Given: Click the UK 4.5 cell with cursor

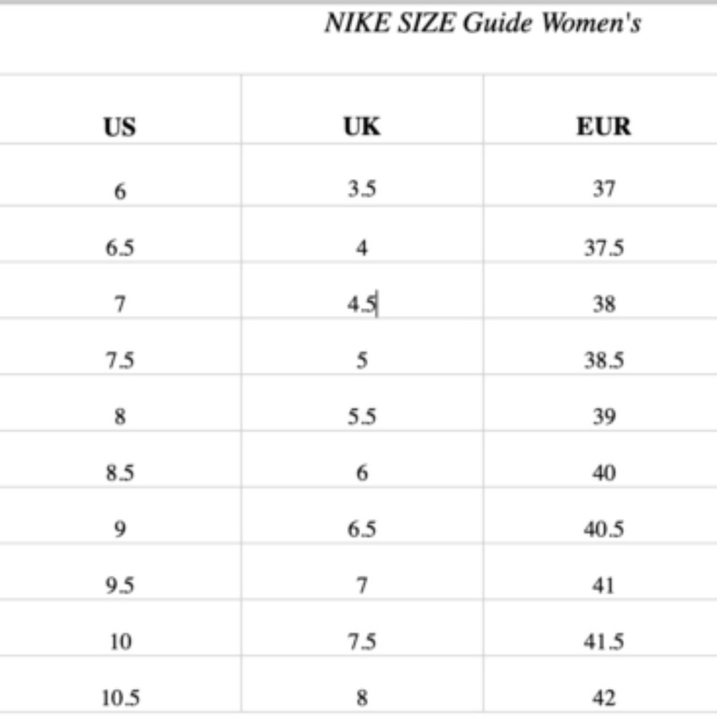Looking at the screenshot, I should pos(362,304).
